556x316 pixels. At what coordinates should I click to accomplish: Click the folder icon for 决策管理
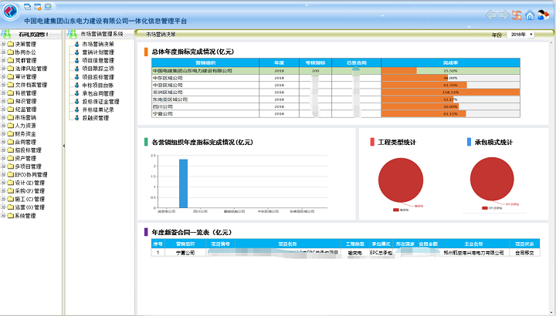tap(11, 44)
